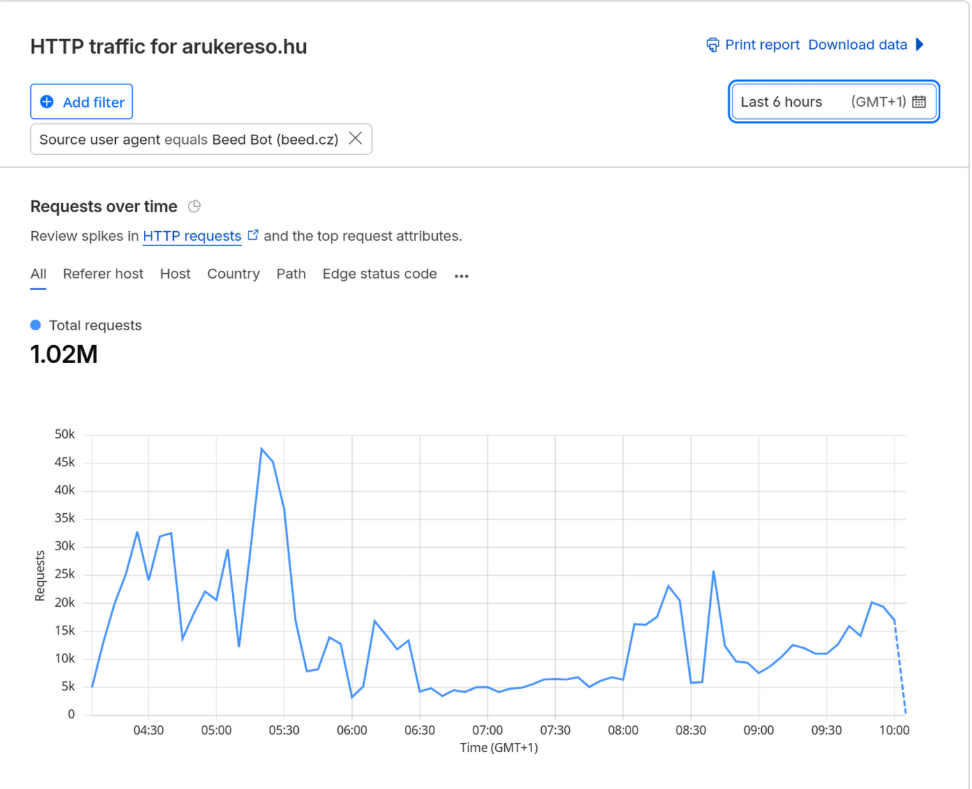
Task: Select the Edge status code tab
Action: pyautogui.click(x=379, y=274)
